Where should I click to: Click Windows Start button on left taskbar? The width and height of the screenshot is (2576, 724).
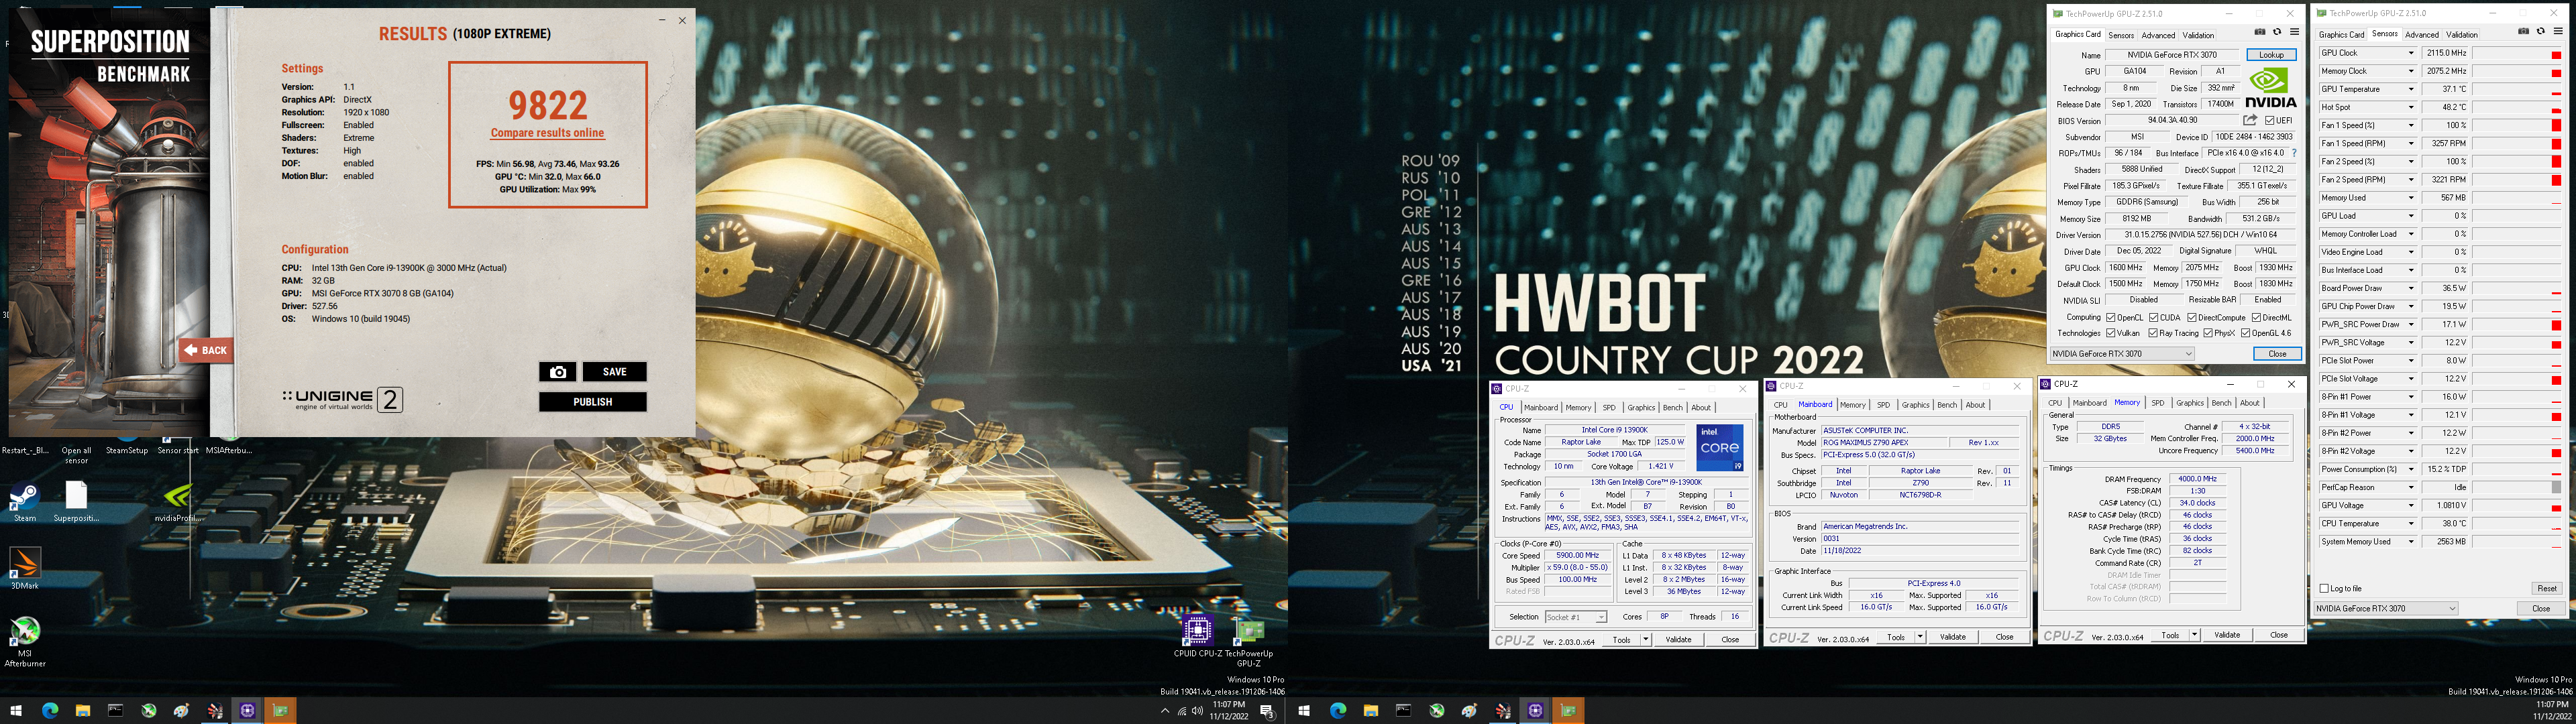[x=17, y=711]
